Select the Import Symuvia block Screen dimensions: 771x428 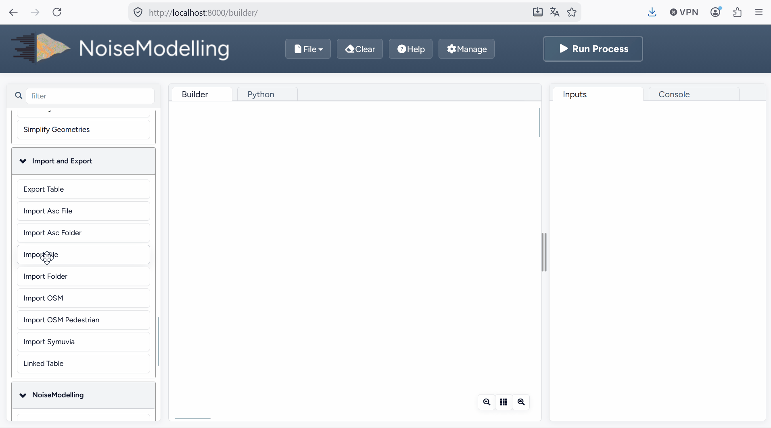pos(84,342)
